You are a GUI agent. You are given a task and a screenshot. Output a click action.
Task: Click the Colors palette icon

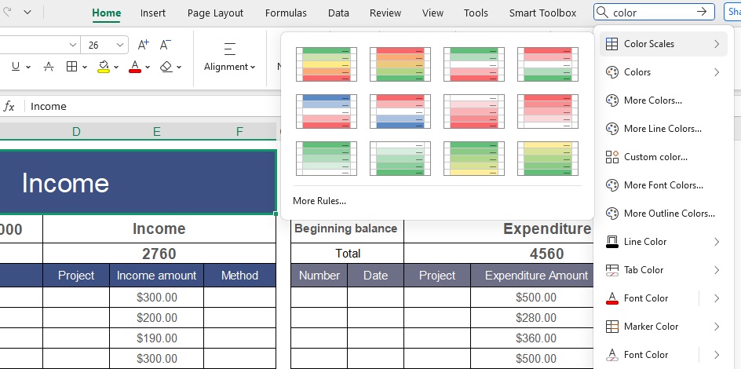(x=612, y=72)
